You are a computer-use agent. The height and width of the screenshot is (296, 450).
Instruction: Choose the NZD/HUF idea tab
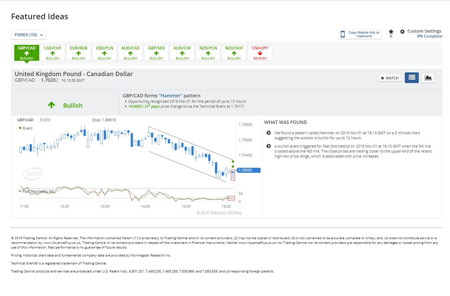coord(234,53)
